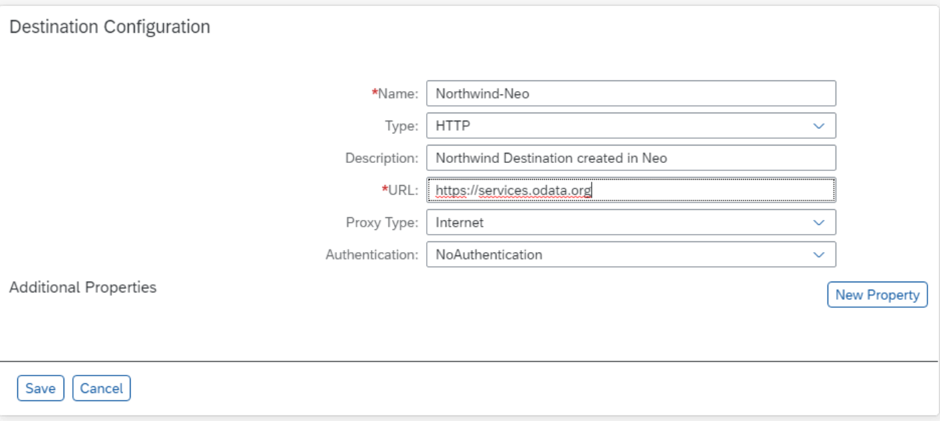Cancel the destination editing

[101, 389]
